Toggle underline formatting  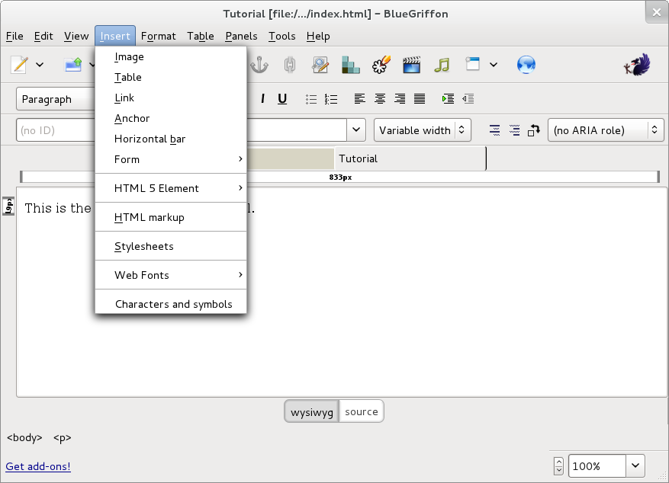pyautogui.click(x=282, y=99)
